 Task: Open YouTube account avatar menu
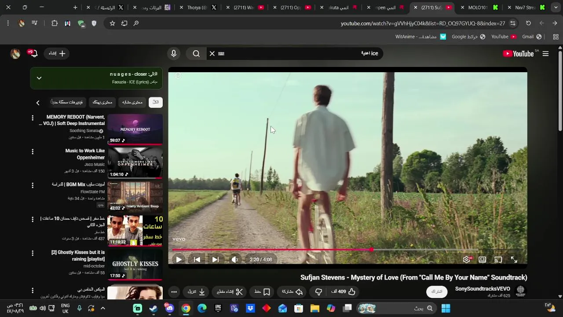[x=15, y=54]
